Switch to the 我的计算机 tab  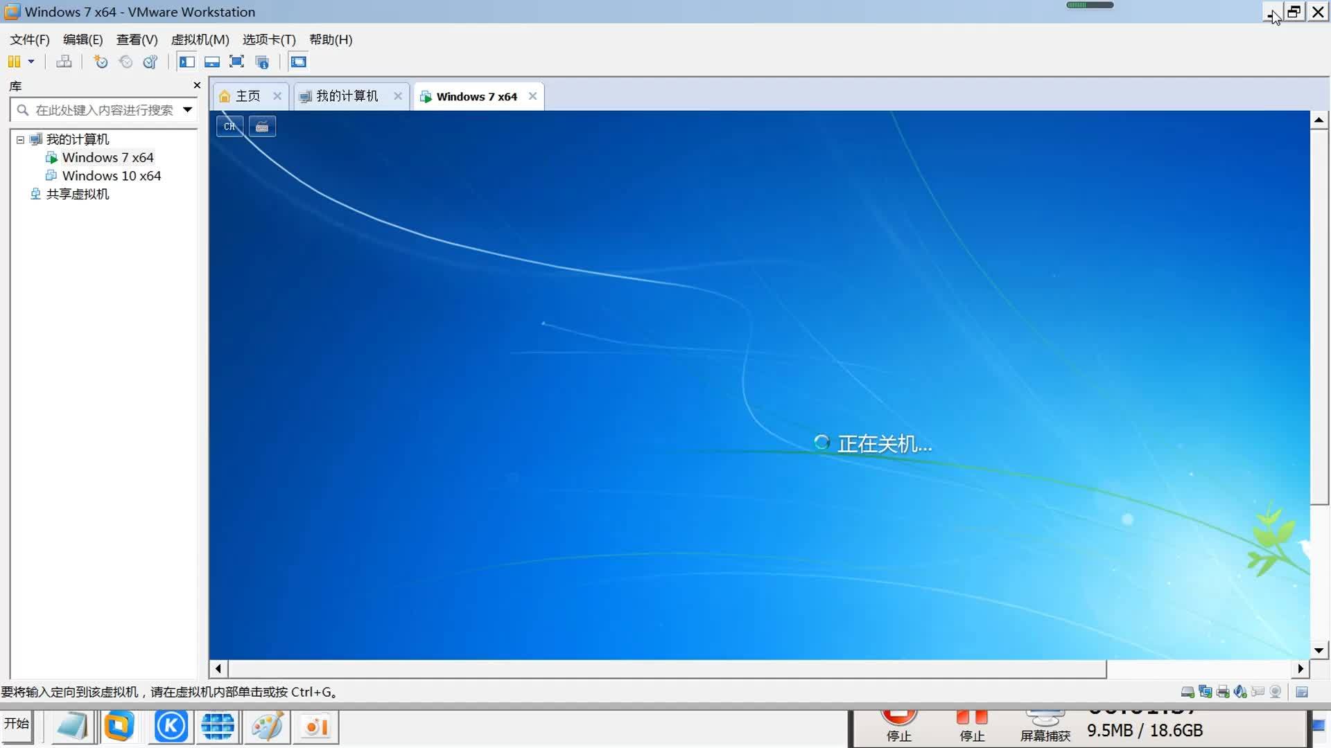coord(347,96)
